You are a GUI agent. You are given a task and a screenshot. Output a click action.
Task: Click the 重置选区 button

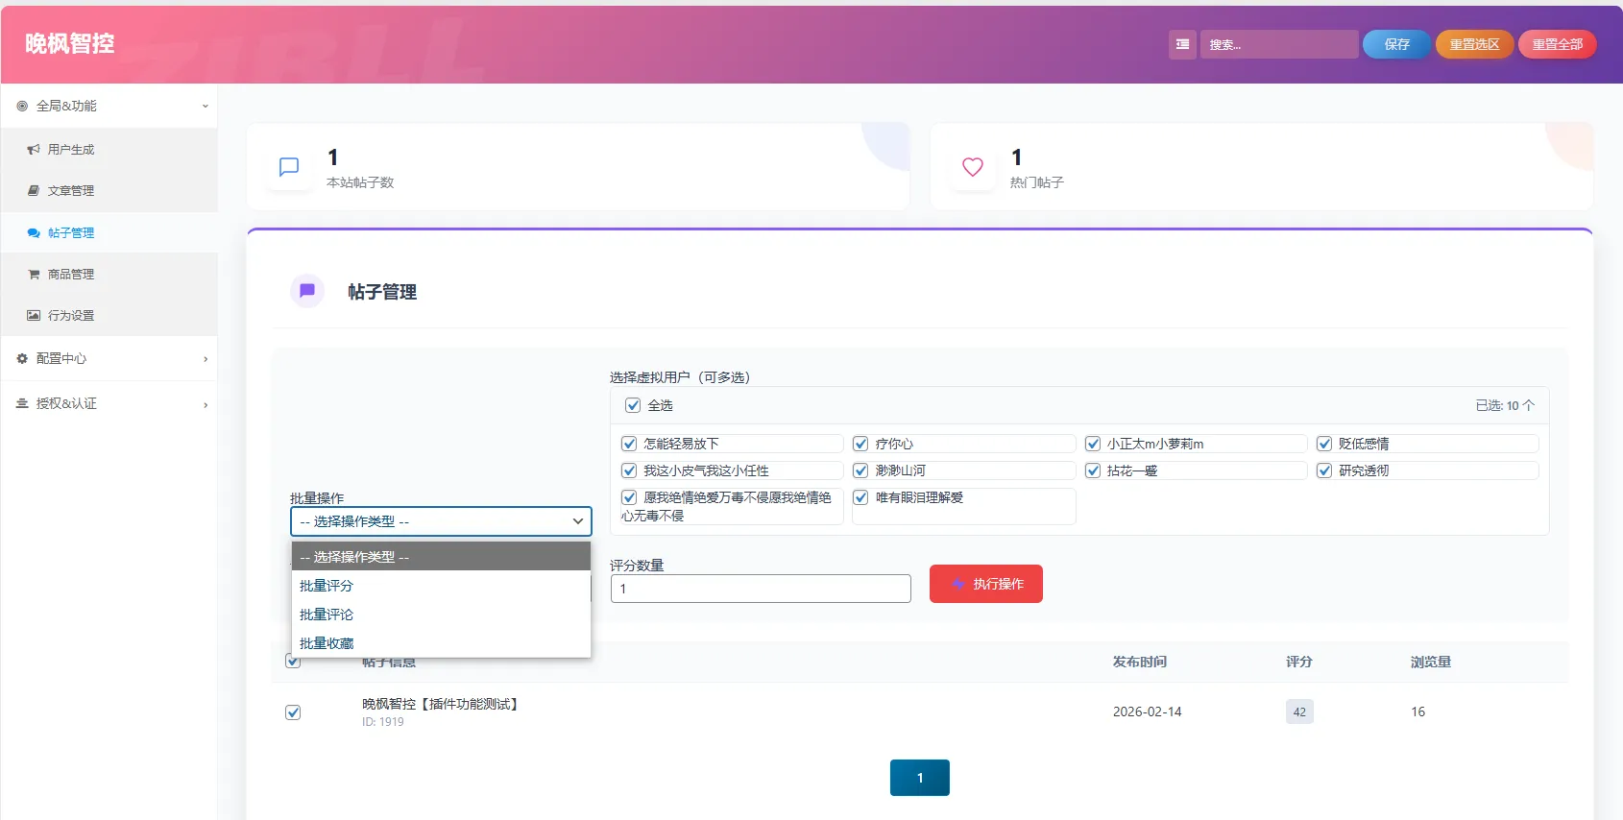[x=1474, y=44]
